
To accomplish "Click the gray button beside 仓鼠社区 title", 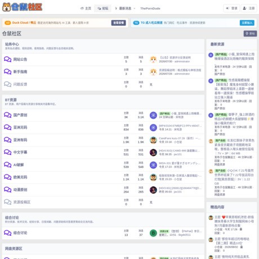I will [250, 34].
